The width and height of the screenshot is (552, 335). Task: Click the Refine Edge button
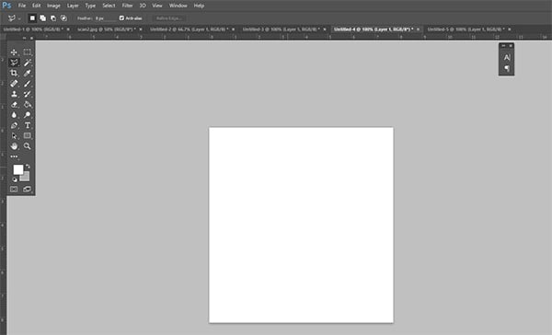(169, 18)
